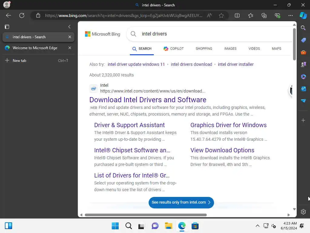Close the intel drivers - Search tab

[70, 37]
